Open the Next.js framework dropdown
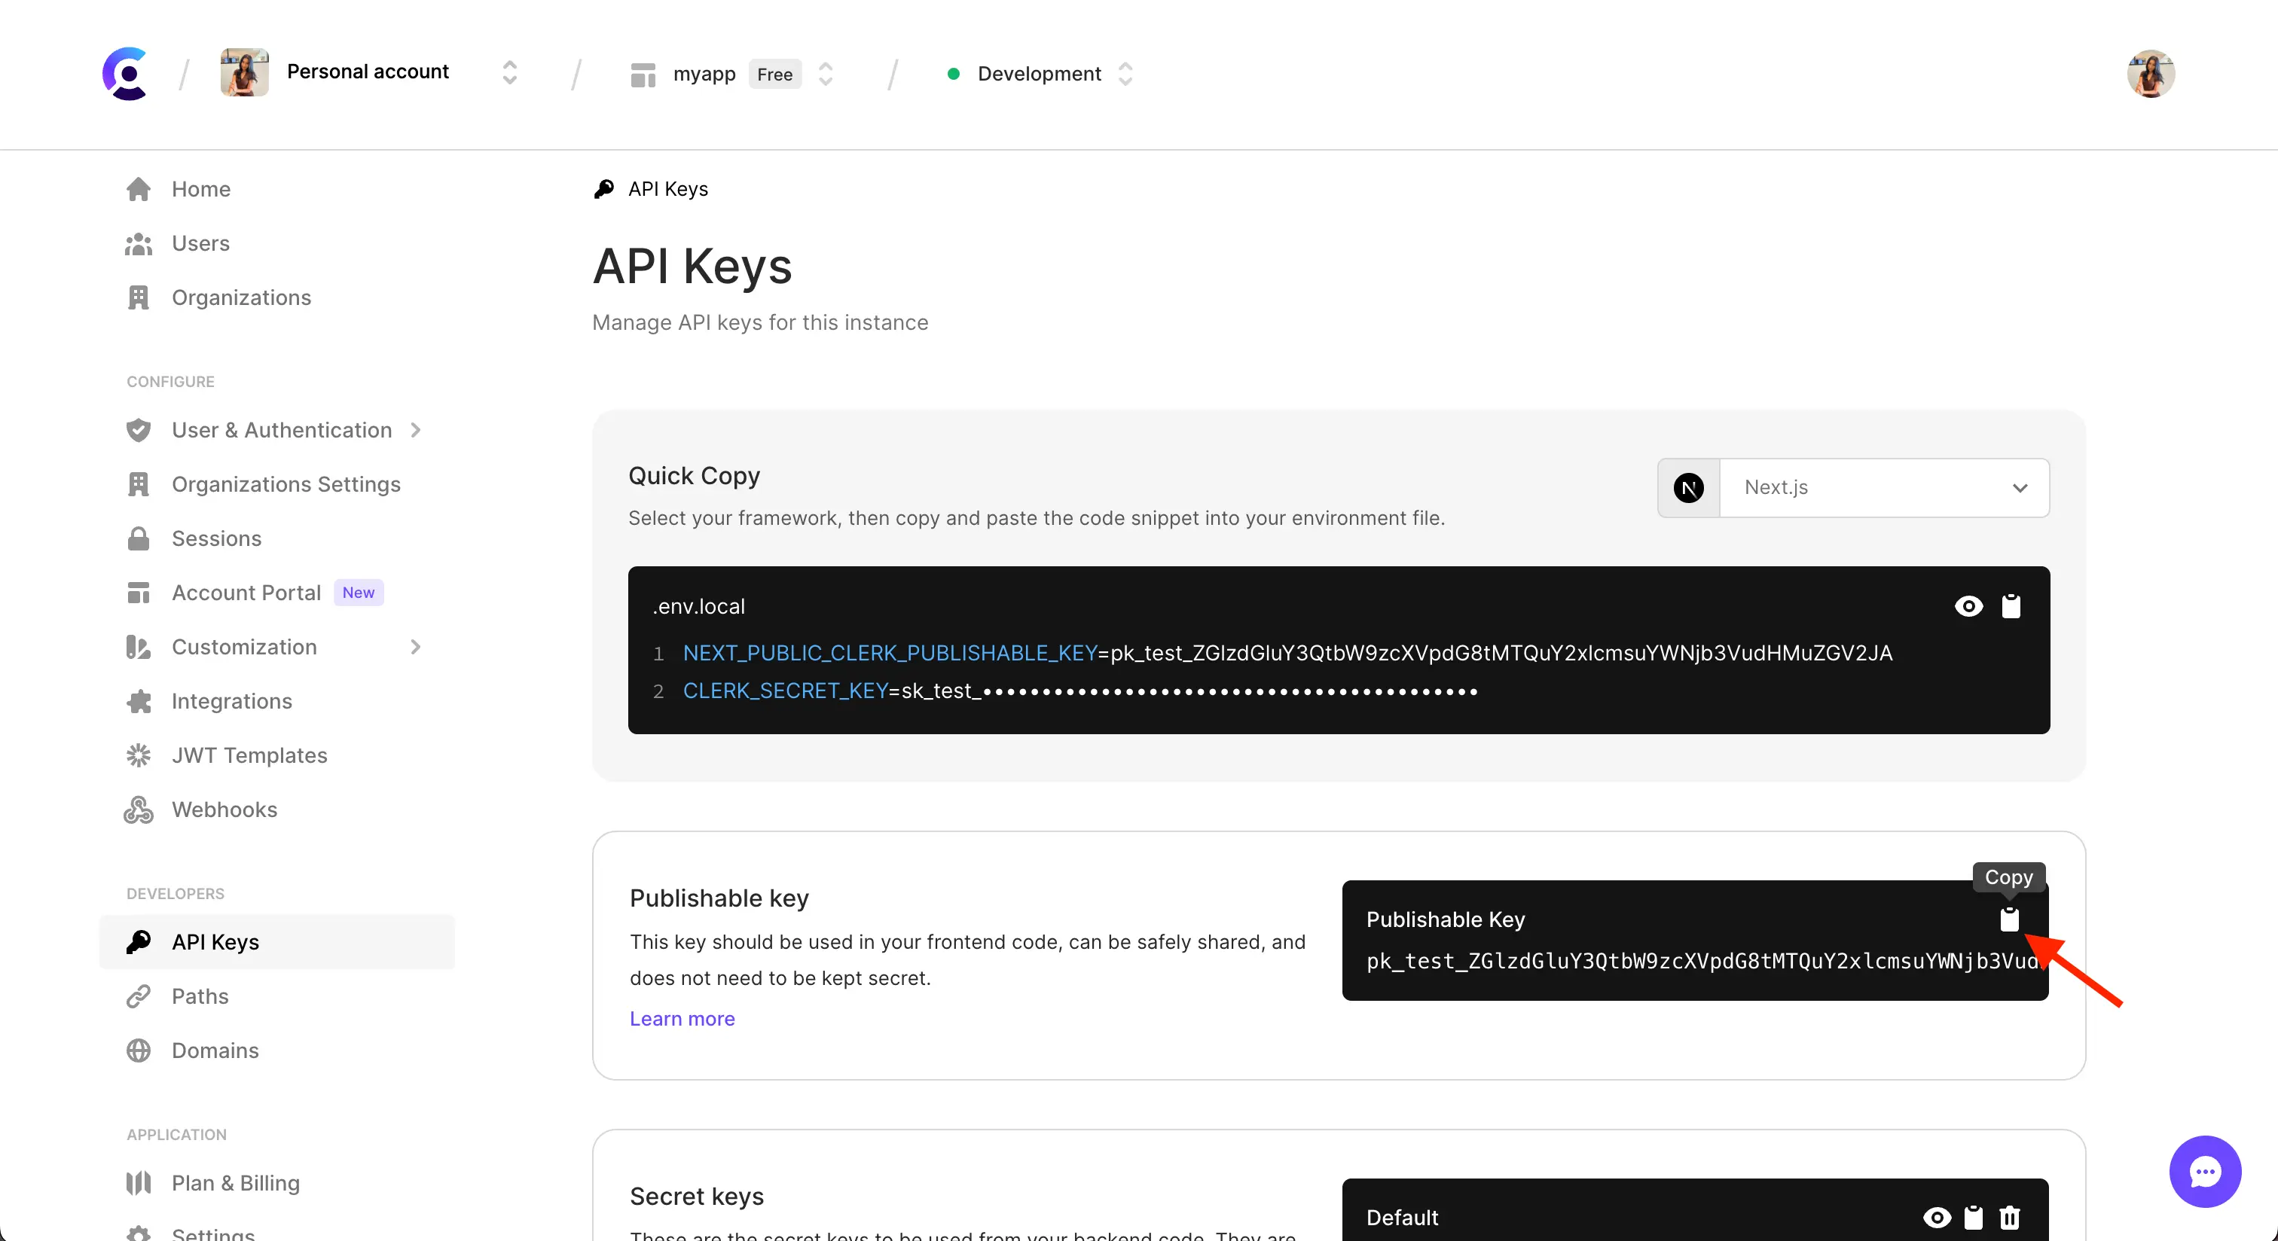 1885,487
